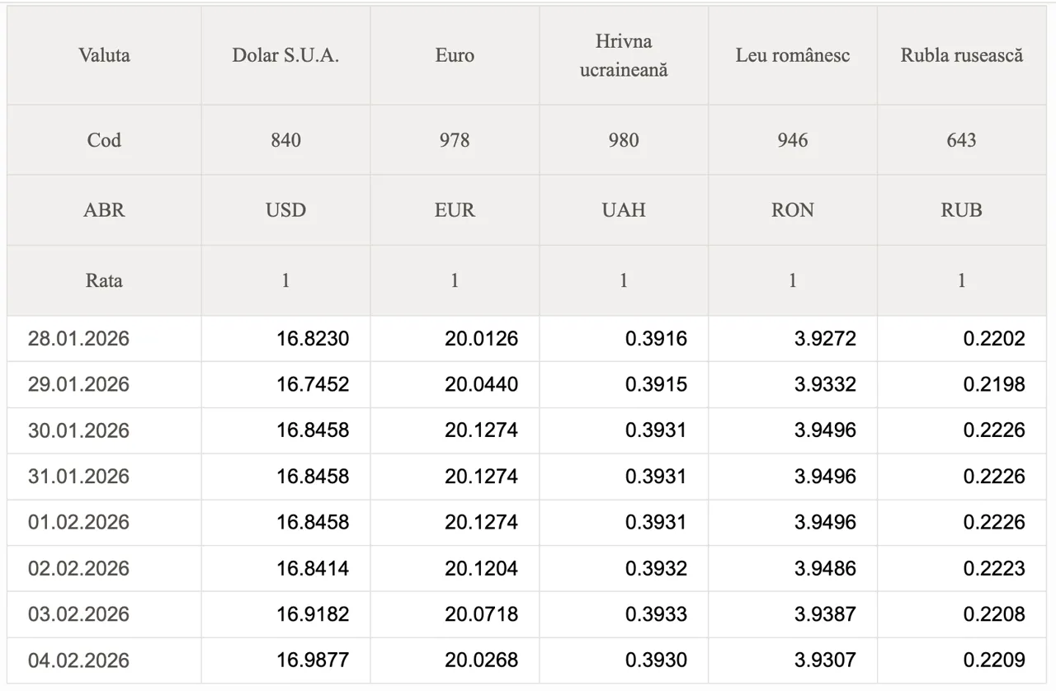Select the USD abbreviation cell
This screenshot has height=691, width=1056.
(x=285, y=210)
